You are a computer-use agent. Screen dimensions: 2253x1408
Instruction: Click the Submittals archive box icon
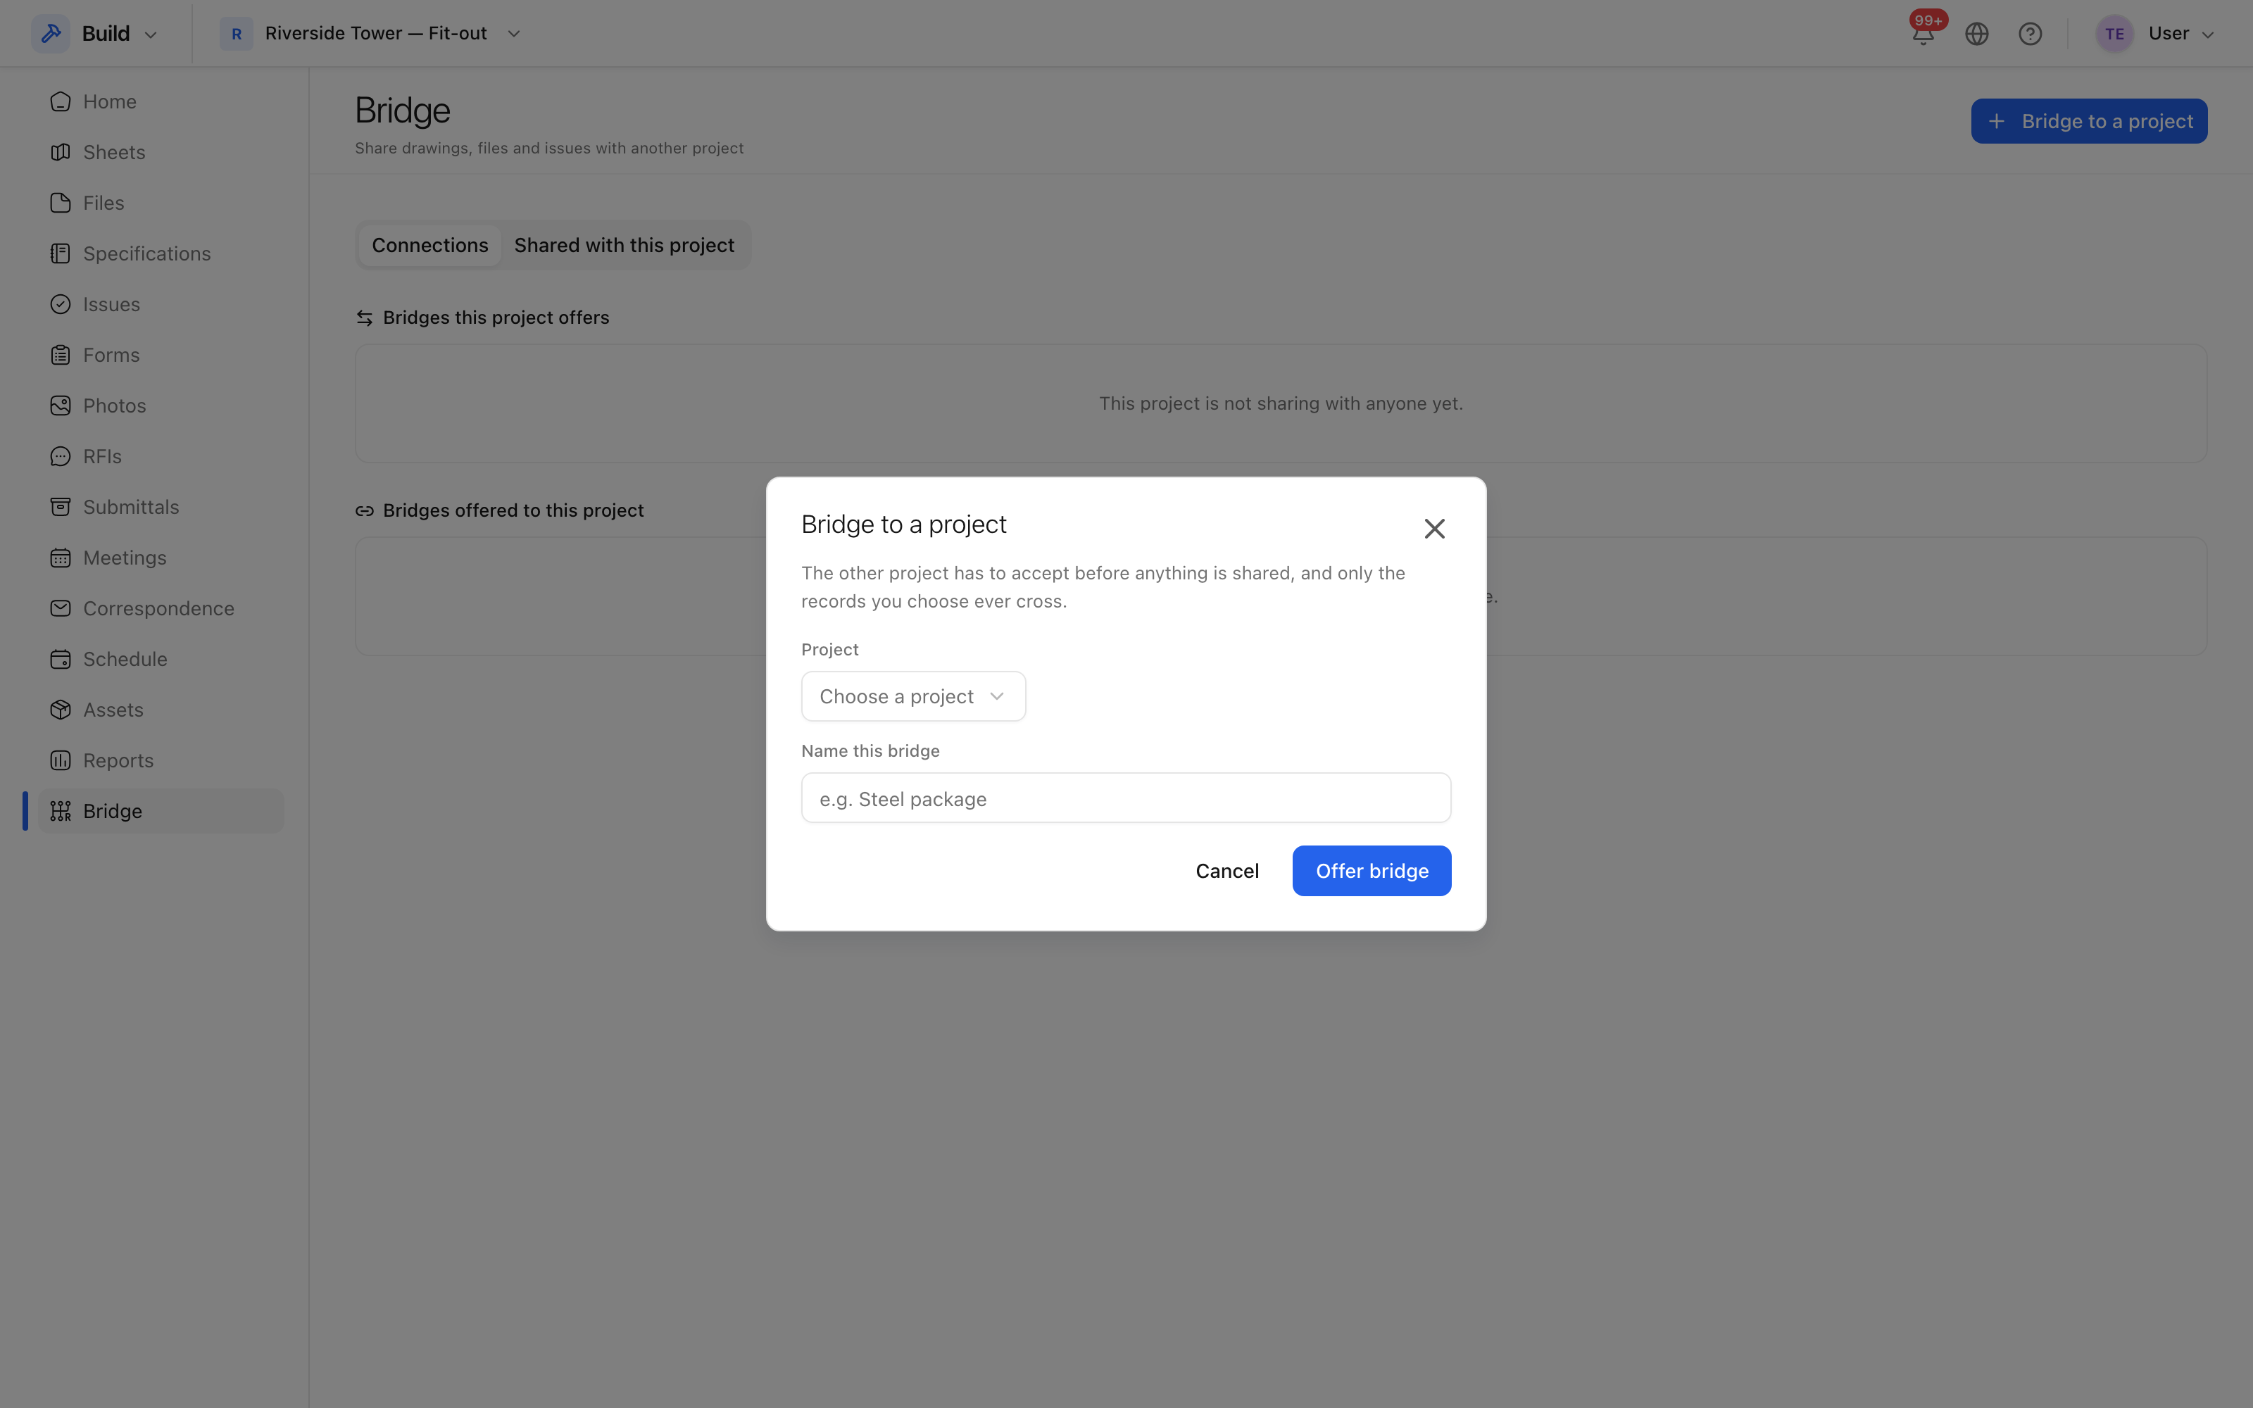click(x=61, y=507)
